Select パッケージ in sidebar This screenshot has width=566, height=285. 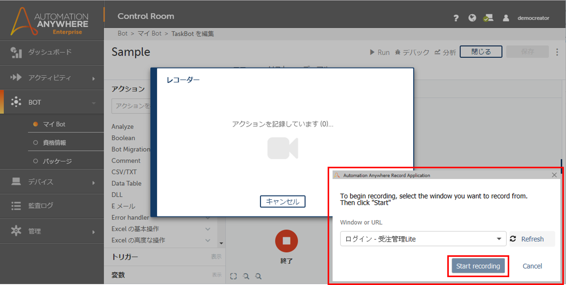coord(57,161)
